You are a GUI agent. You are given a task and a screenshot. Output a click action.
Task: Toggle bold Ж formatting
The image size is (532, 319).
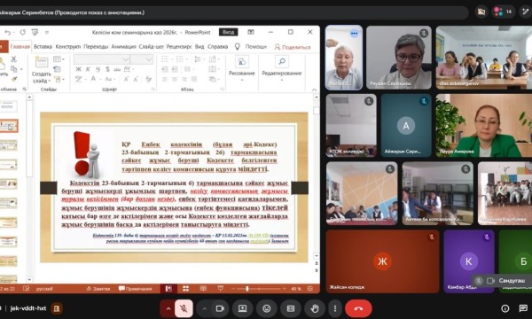pos(78,69)
